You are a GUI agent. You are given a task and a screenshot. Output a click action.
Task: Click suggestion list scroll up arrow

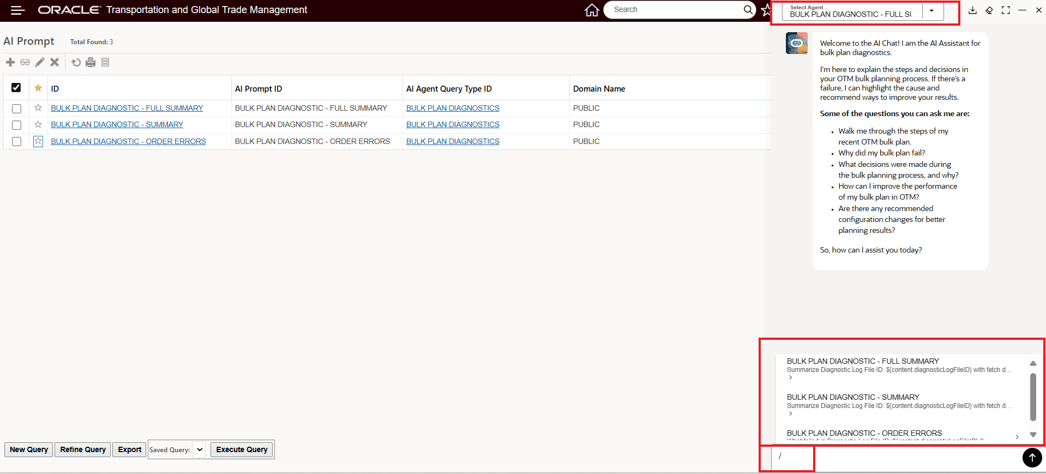pyautogui.click(x=1033, y=363)
